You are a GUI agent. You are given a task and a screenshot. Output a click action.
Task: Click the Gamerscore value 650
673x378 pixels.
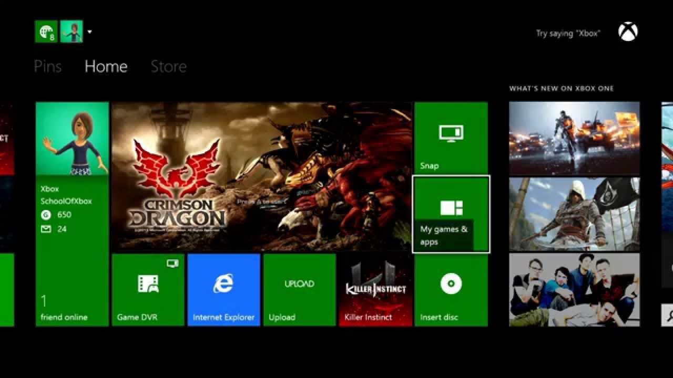(64, 215)
